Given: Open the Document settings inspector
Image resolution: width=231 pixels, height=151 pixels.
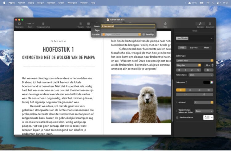Looking at the screenshot, I should [210, 24].
